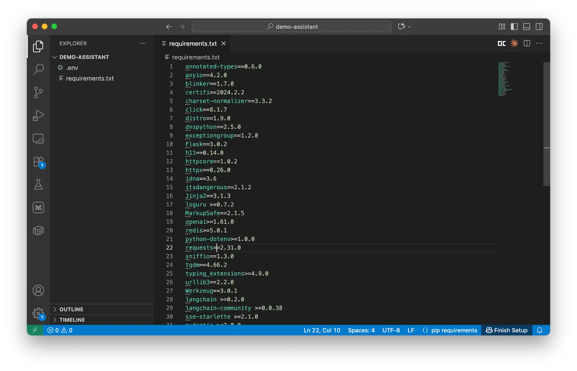Toggle the Secondary Side Bar visibility

click(x=539, y=26)
